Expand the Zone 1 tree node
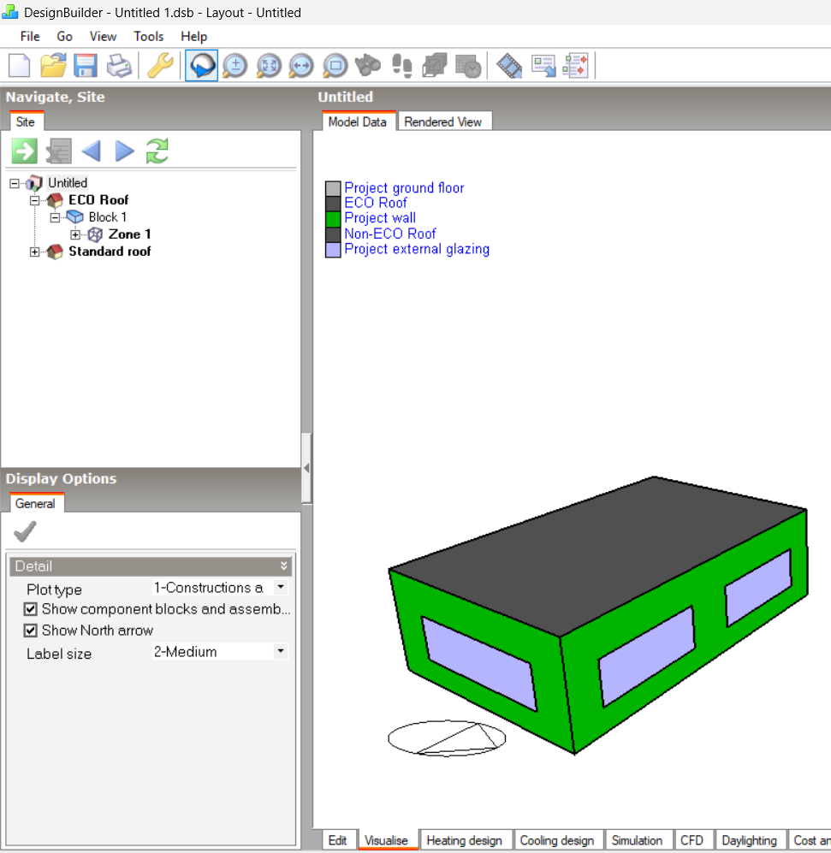 point(75,235)
